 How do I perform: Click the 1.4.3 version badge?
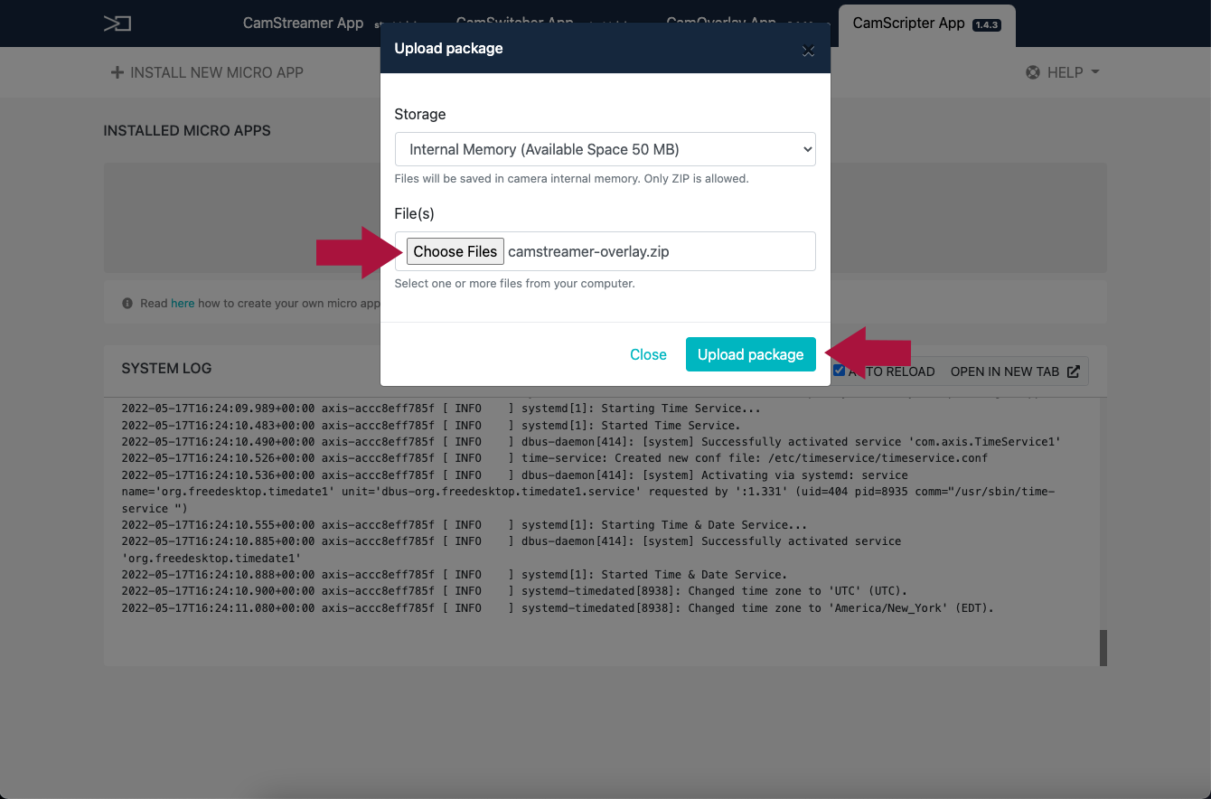click(x=985, y=24)
